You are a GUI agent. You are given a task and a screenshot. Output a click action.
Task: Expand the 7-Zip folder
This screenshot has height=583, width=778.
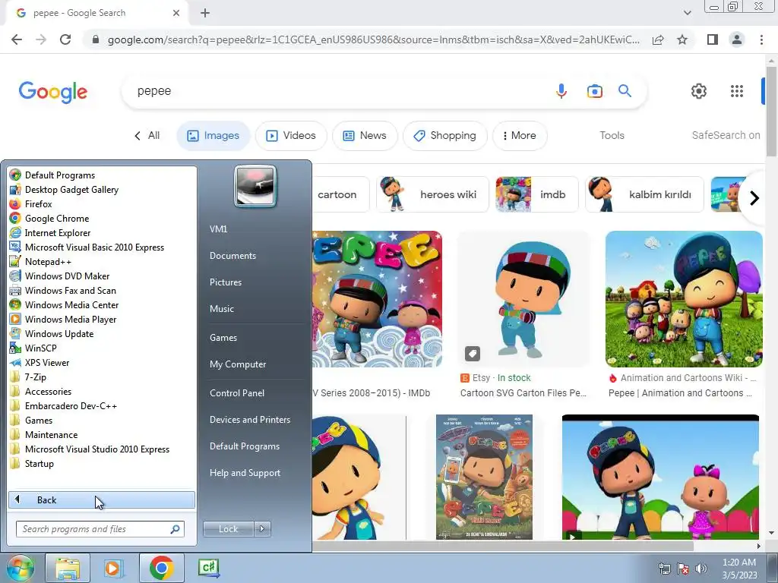[28, 377]
